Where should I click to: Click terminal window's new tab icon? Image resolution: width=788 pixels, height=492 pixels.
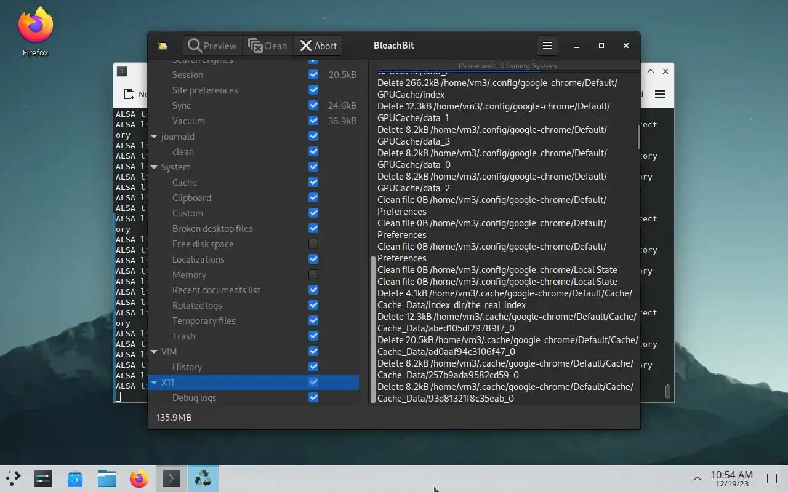(129, 94)
